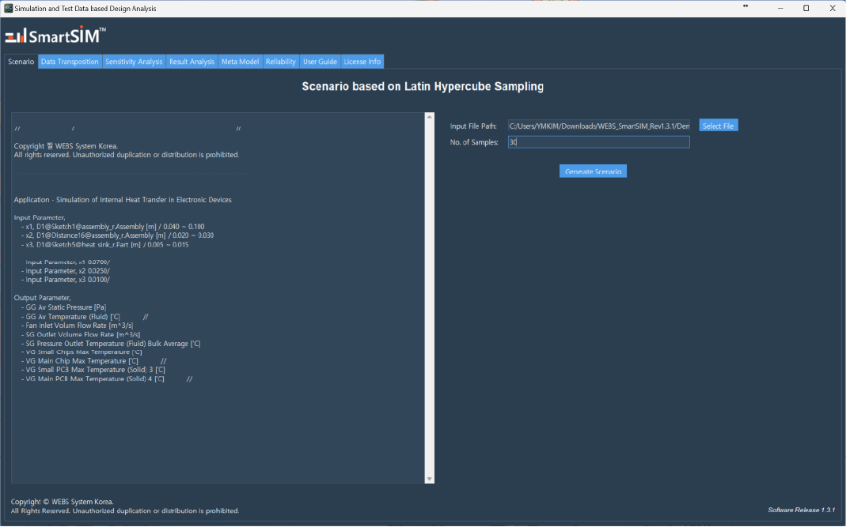
Task: View the User Guide tab
Action: (x=320, y=62)
